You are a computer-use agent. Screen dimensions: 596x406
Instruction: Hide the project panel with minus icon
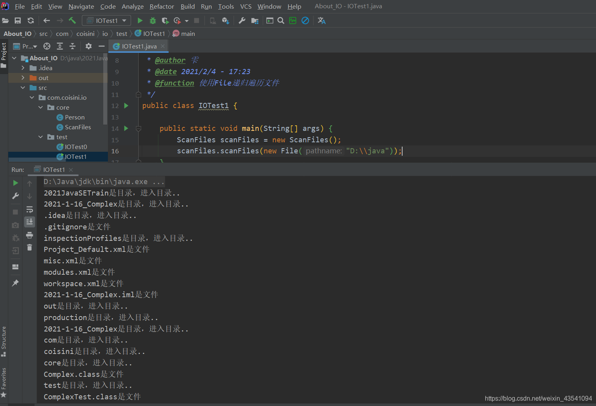101,46
